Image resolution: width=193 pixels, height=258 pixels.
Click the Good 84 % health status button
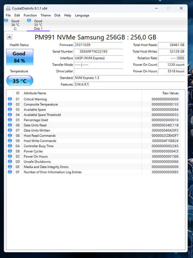[20, 57]
